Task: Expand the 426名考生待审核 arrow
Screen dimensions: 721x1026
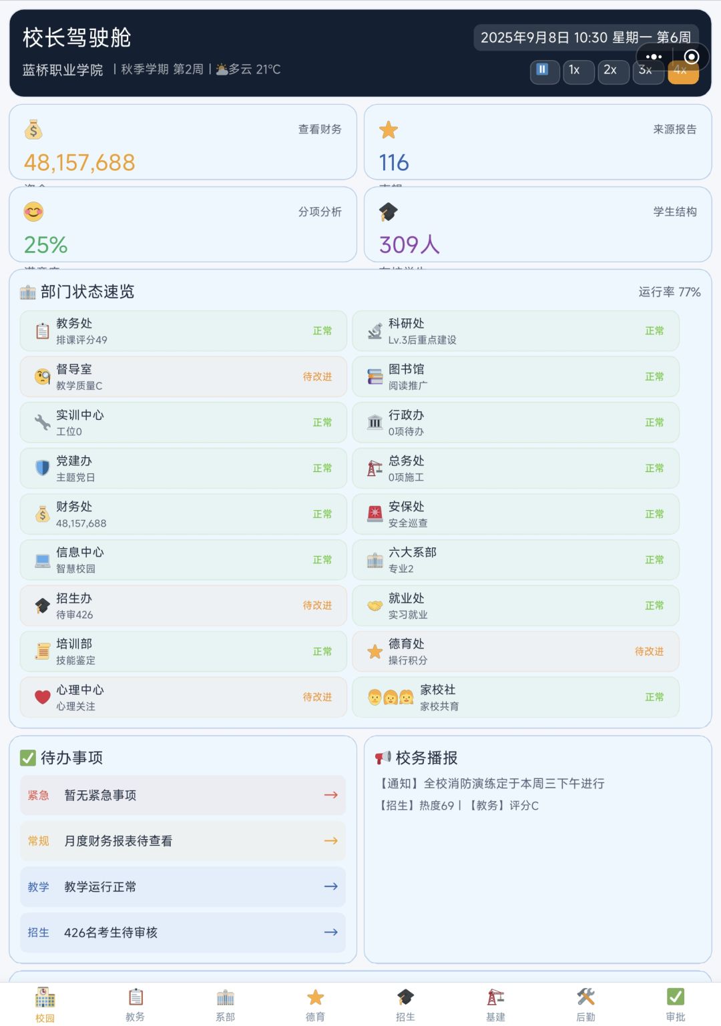Action: (330, 933)
